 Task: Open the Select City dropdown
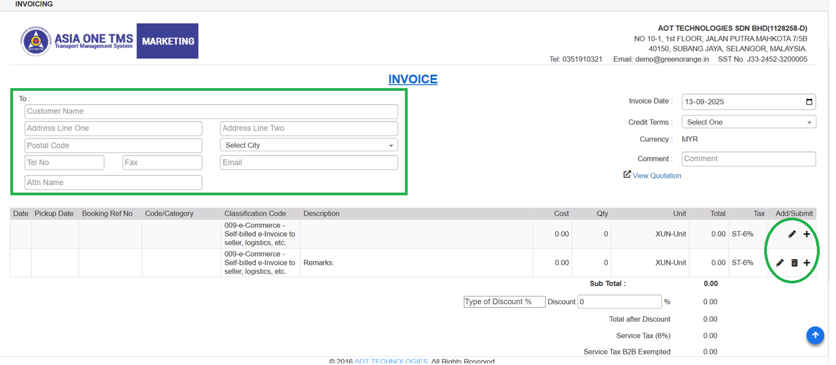click(309, 145)
